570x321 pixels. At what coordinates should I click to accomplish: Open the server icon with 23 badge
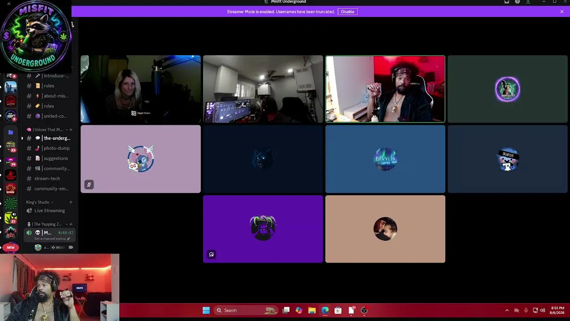tap(11, 146)
